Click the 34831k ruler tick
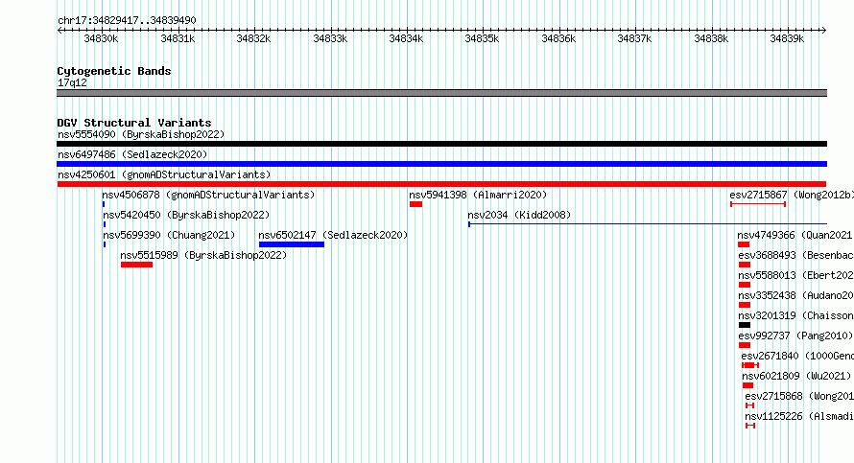This screenshot has width=854, height=463. click(x=178, y=38)
